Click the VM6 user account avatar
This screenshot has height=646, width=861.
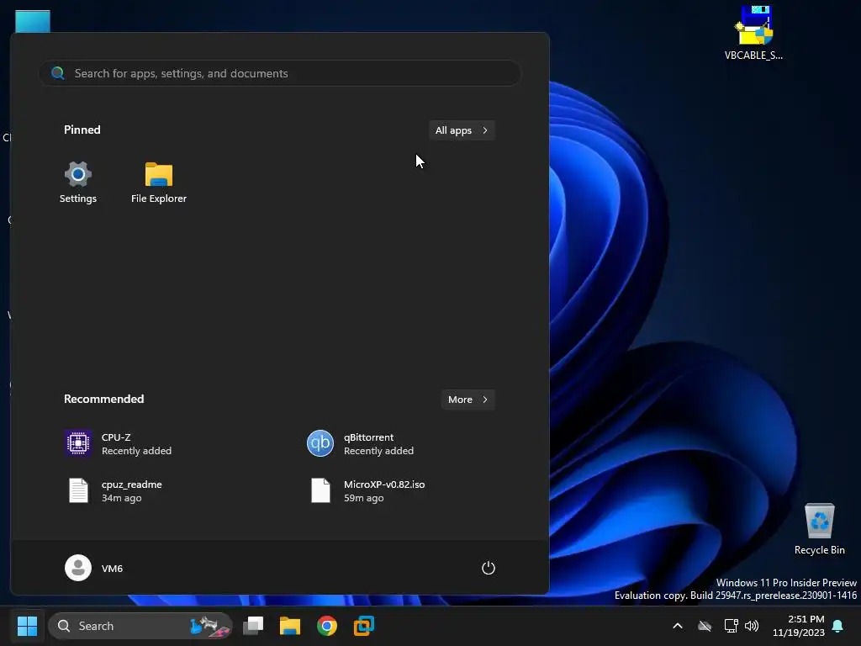tap(78, 568)
